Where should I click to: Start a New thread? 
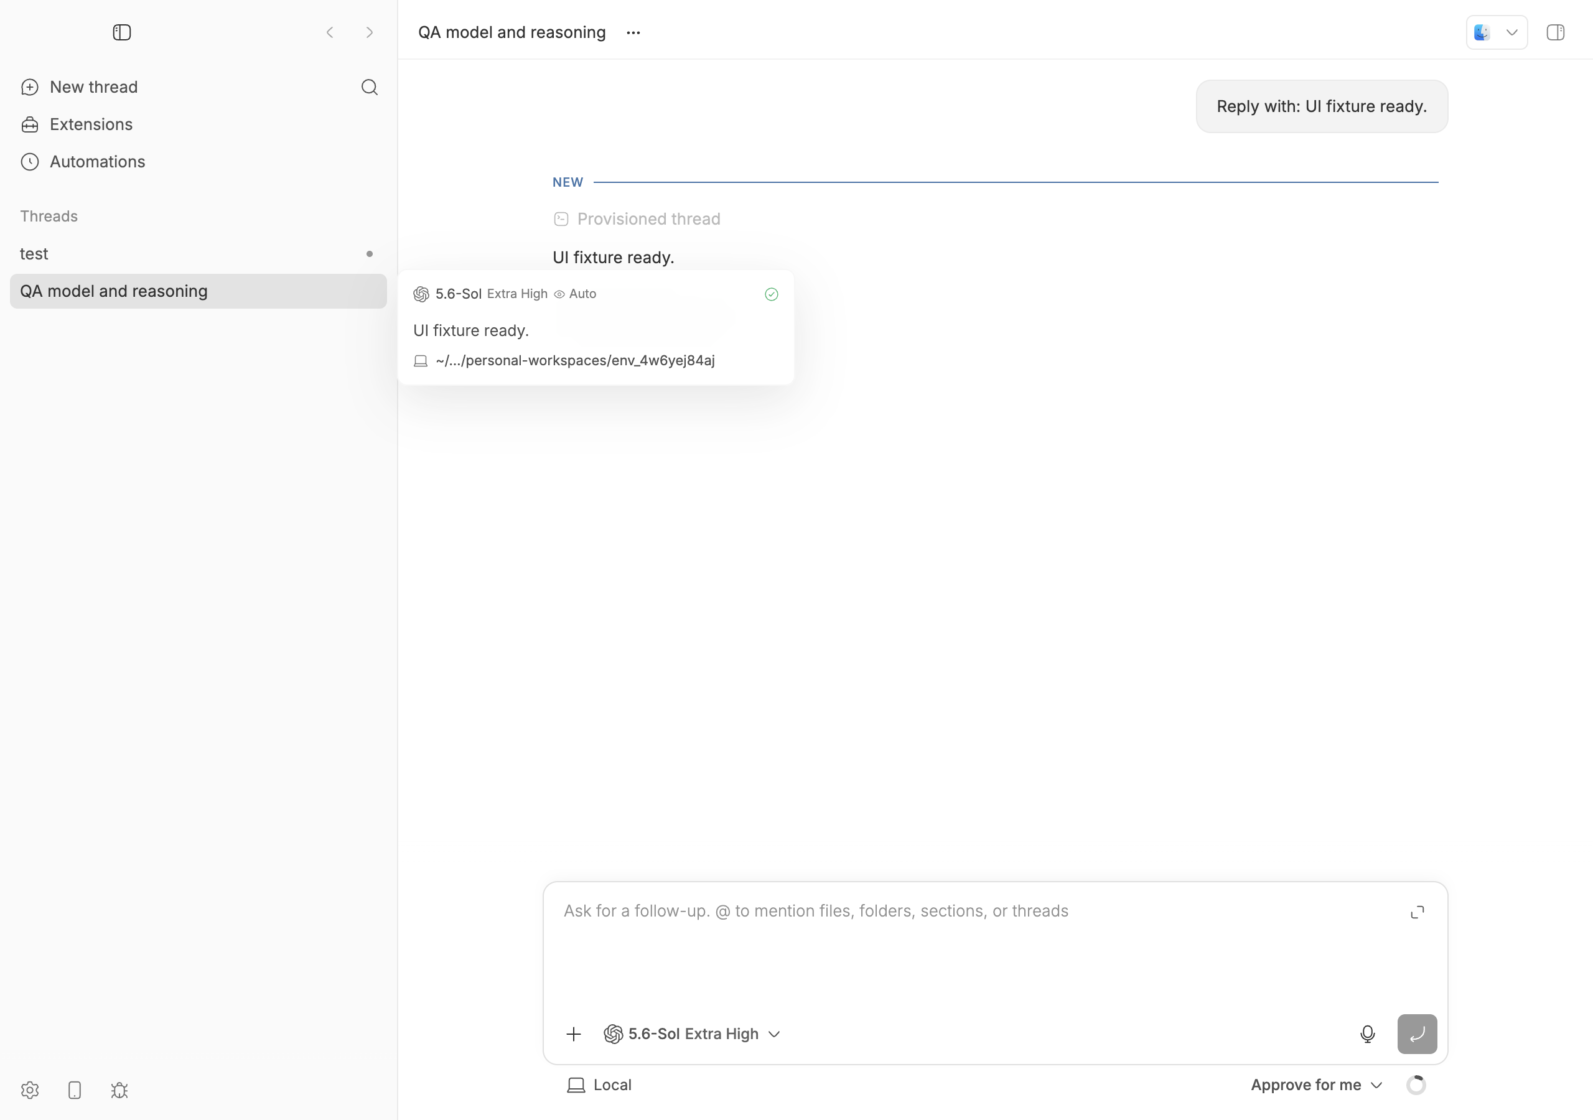pyautogui.click(x=79, y=88)
